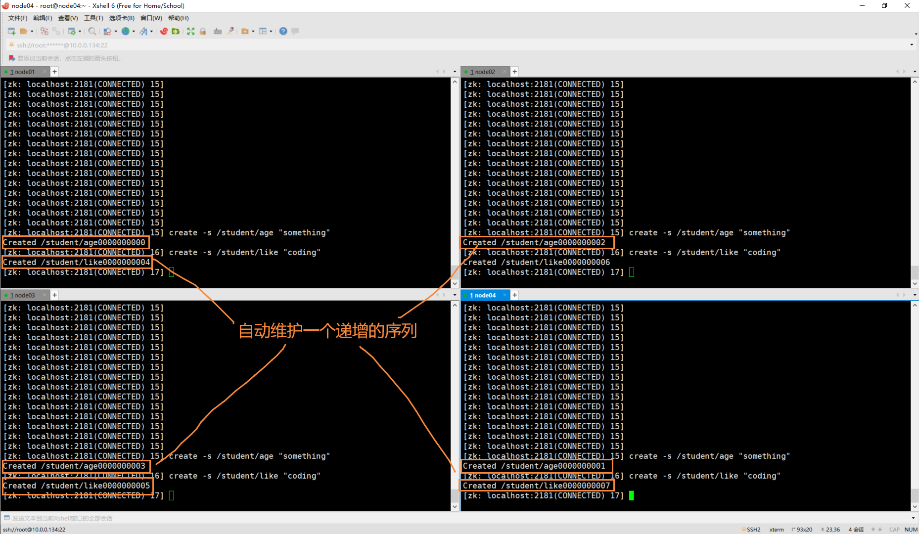Image resolution: width=919 pixels, height=534 pixels.
Task: Click the New Session toolbar icon
Action: [11, 31]
